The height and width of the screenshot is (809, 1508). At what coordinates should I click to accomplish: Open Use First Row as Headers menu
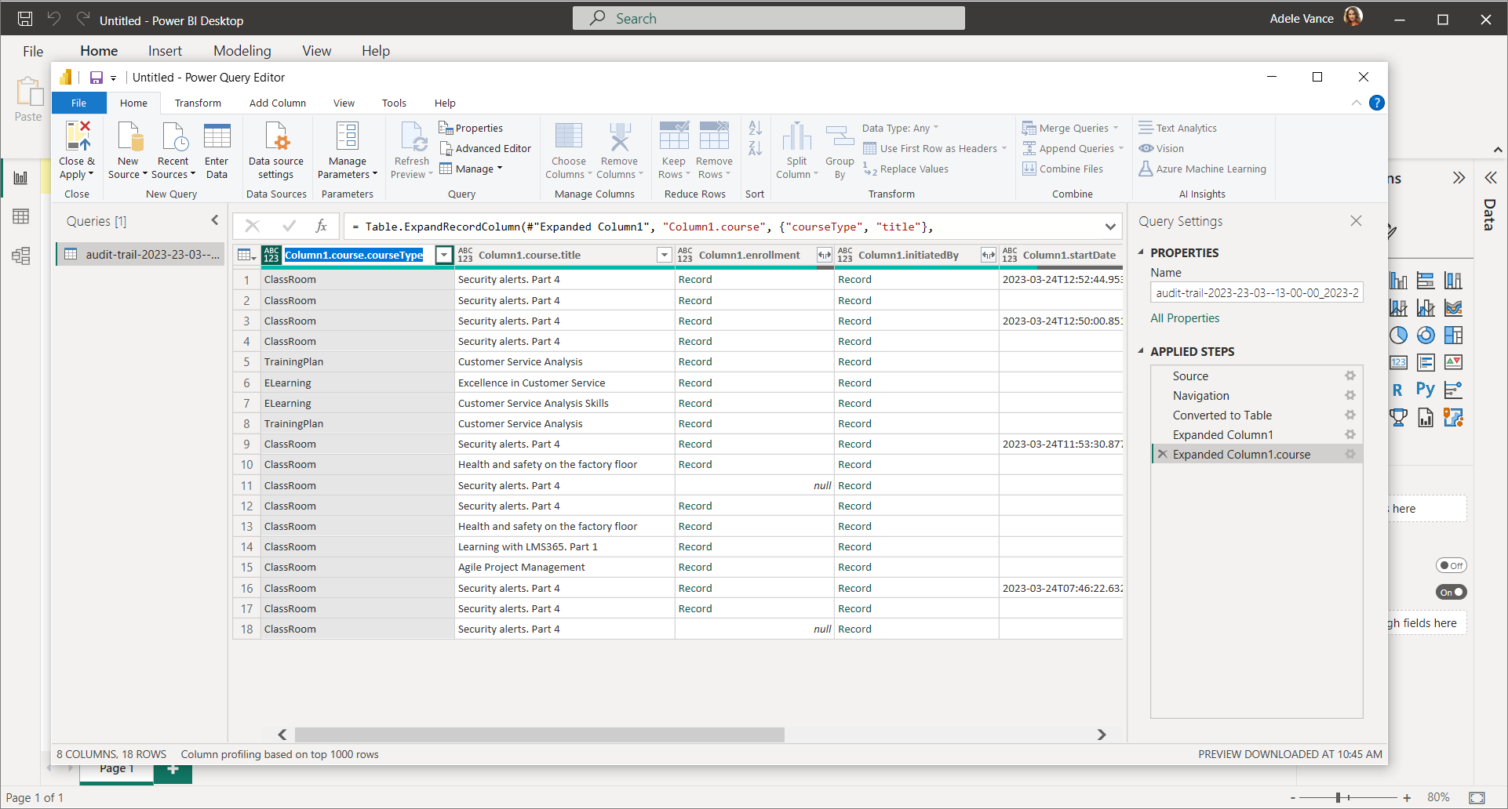pyautogui.click(x=934, y=148)
